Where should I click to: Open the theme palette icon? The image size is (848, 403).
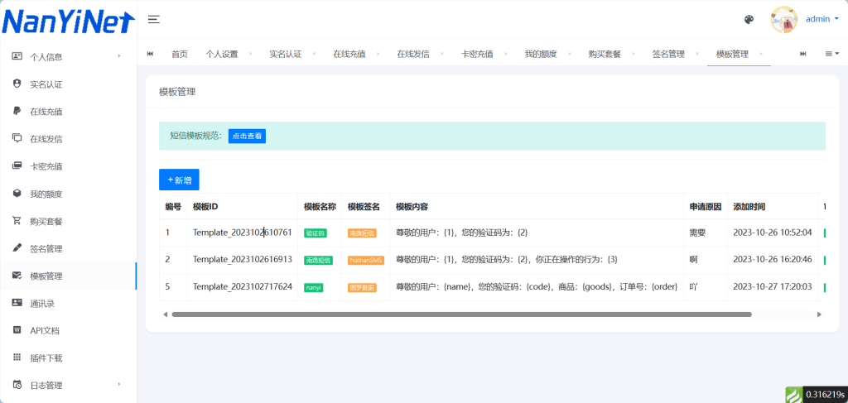click(749, 20)
